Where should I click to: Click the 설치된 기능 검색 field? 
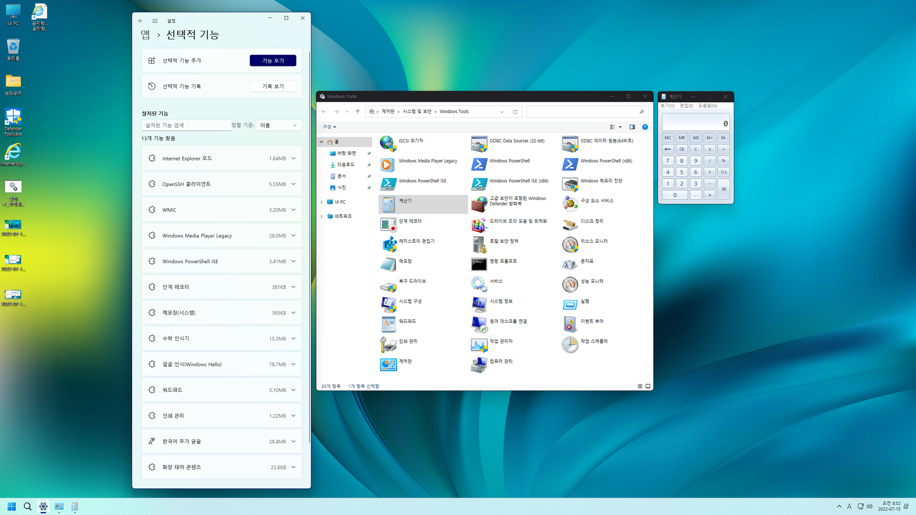(x=186, y=125)
